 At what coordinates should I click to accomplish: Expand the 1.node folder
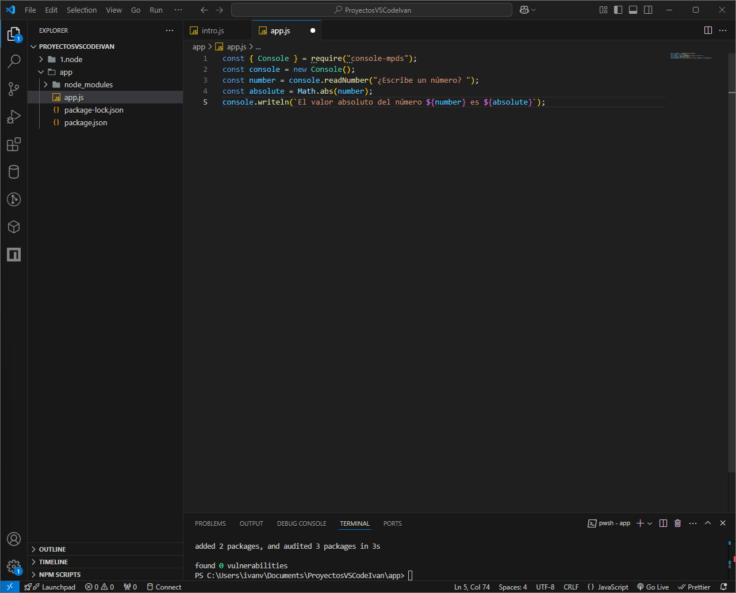(40, 59)
